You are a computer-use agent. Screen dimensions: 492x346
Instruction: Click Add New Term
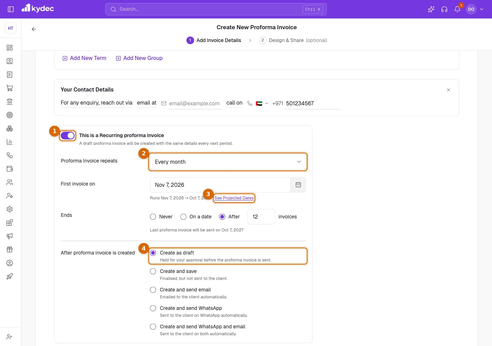pyautogui.click(x=84, y=58)
